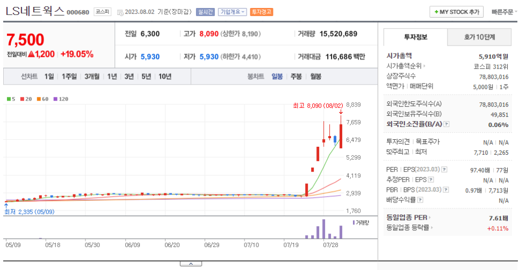Click the 외국인보유주식수 value 49,851
Viewport: 519px width, 270px height.
(x=500, y=115)
